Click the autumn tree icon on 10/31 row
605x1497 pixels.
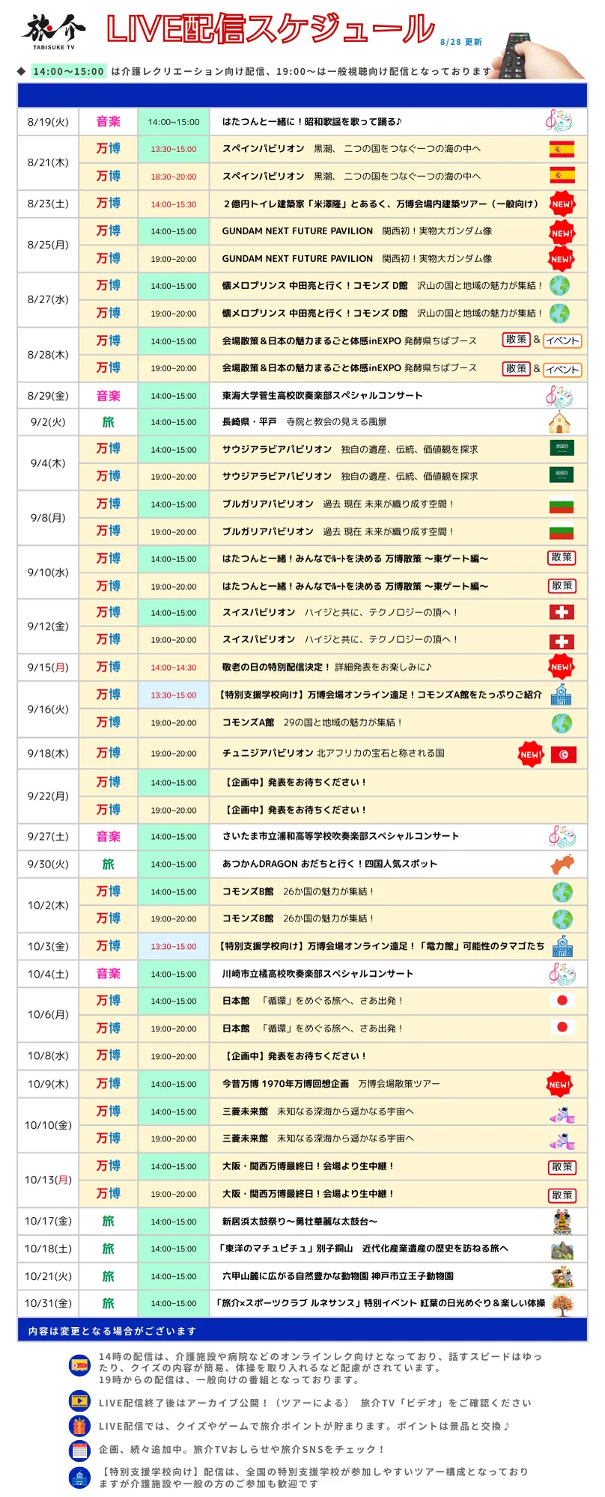click(x=562, y=1304)
